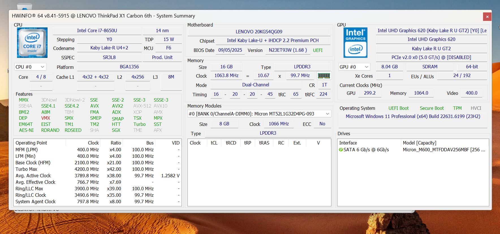500x234 pixels.
Task: Select the System Agent Clock row
Action: [98, 202]
